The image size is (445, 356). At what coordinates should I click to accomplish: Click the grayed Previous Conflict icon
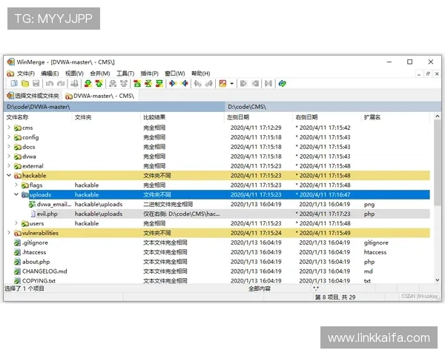point(124,84)
